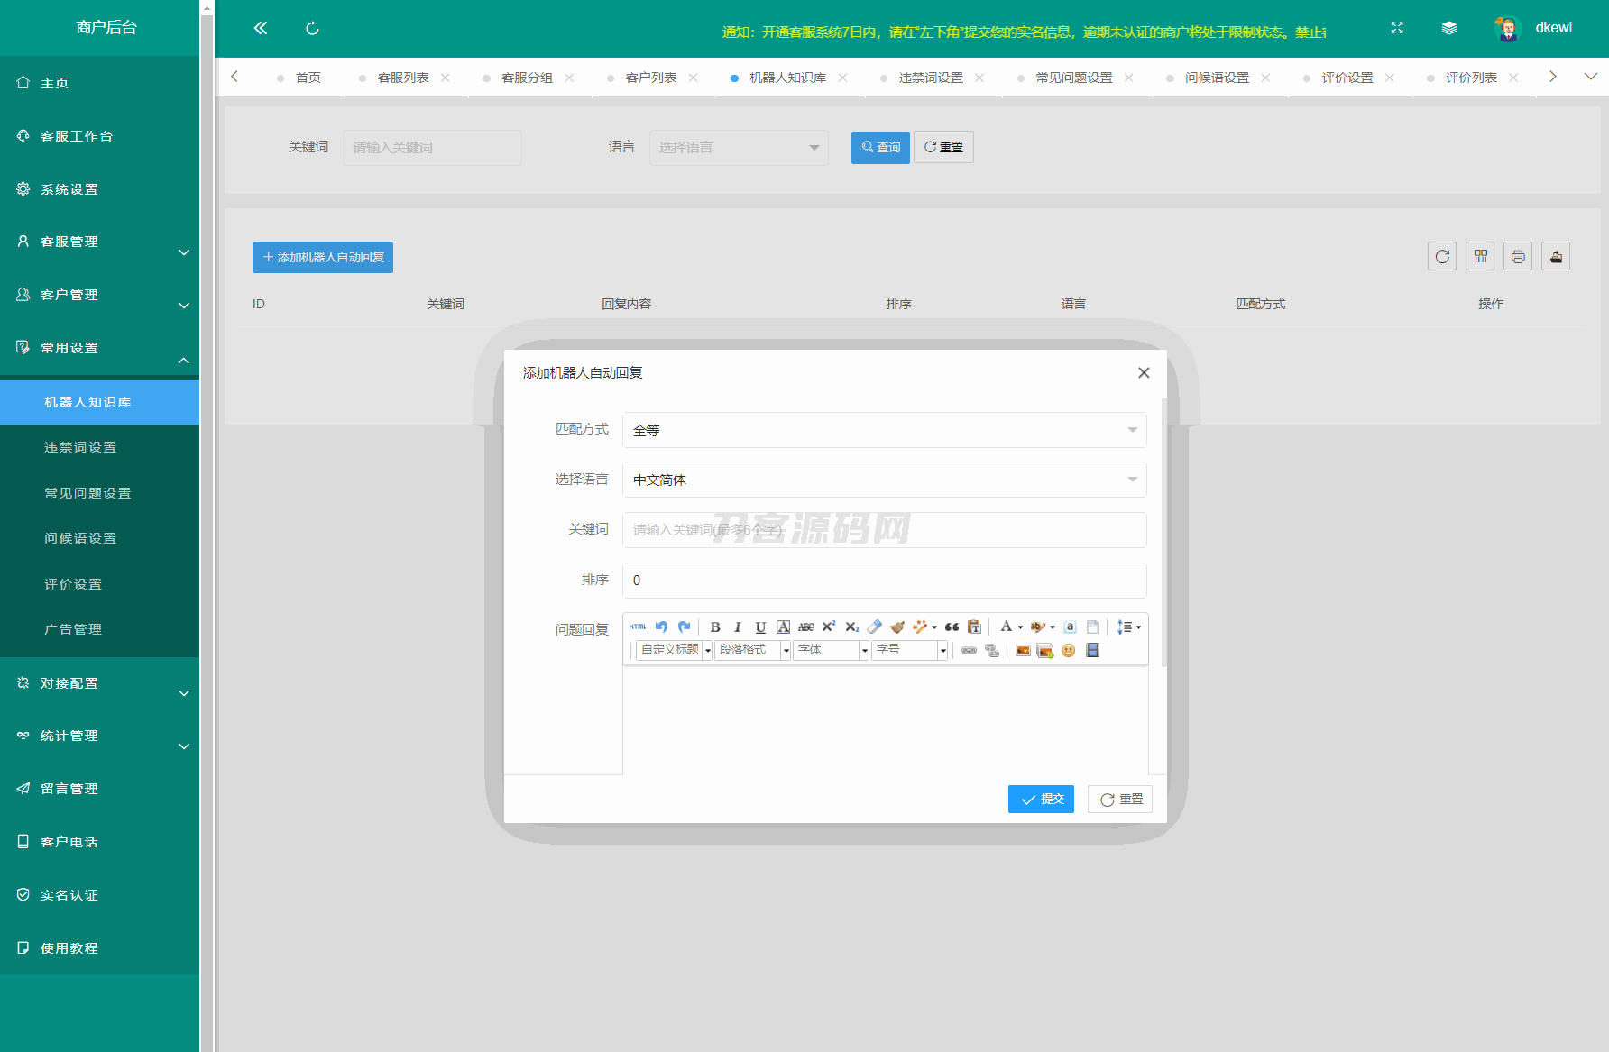This screenshot has height=1052, width=1609.
Task: Submit the form with 提交 button
Action: click(x=1041, y=800)
